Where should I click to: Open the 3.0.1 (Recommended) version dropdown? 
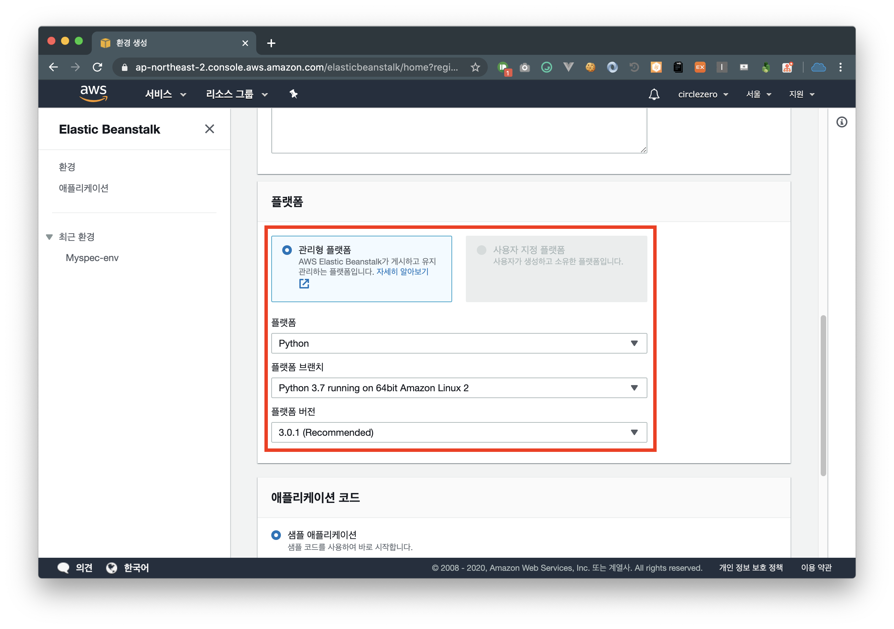pos(459,432)
